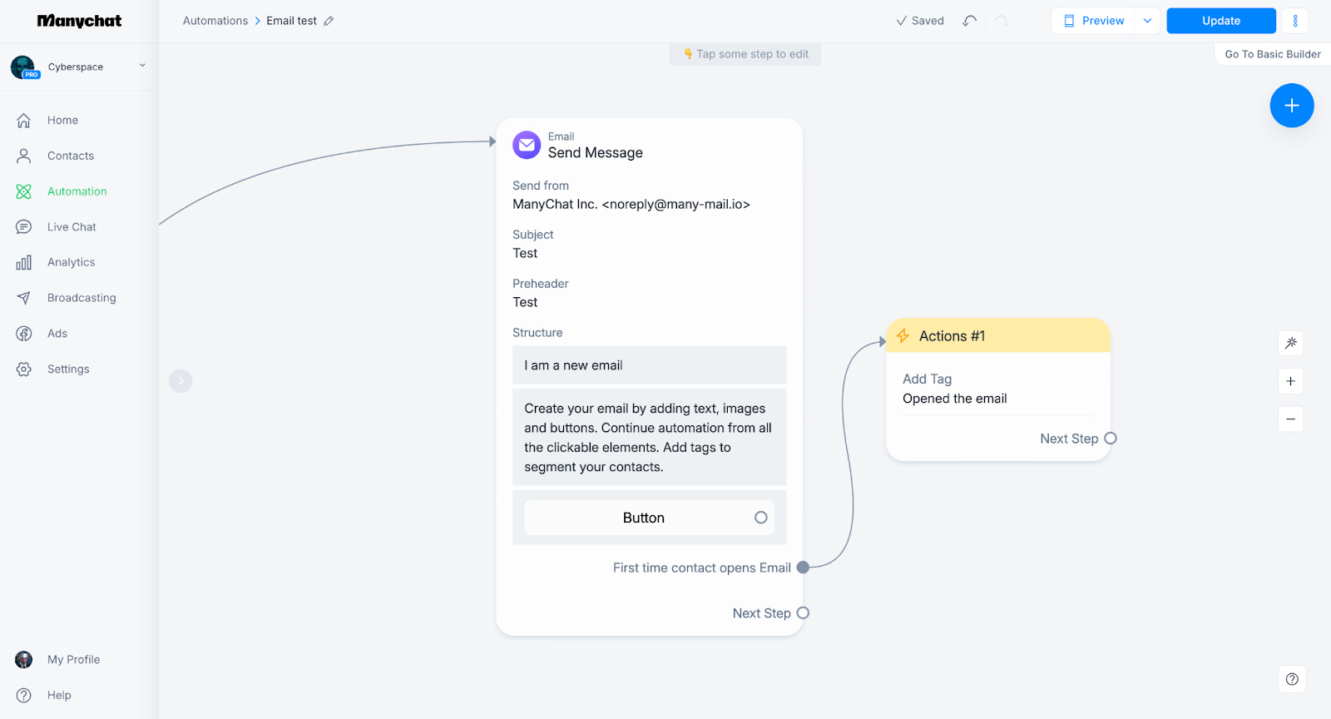Open the three-dot more options menu
The width and height of the screenshot is (1331, 719).
pos(1294,21)
